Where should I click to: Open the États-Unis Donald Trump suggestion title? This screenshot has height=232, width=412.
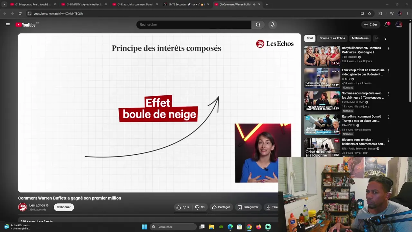click(361, 119)
